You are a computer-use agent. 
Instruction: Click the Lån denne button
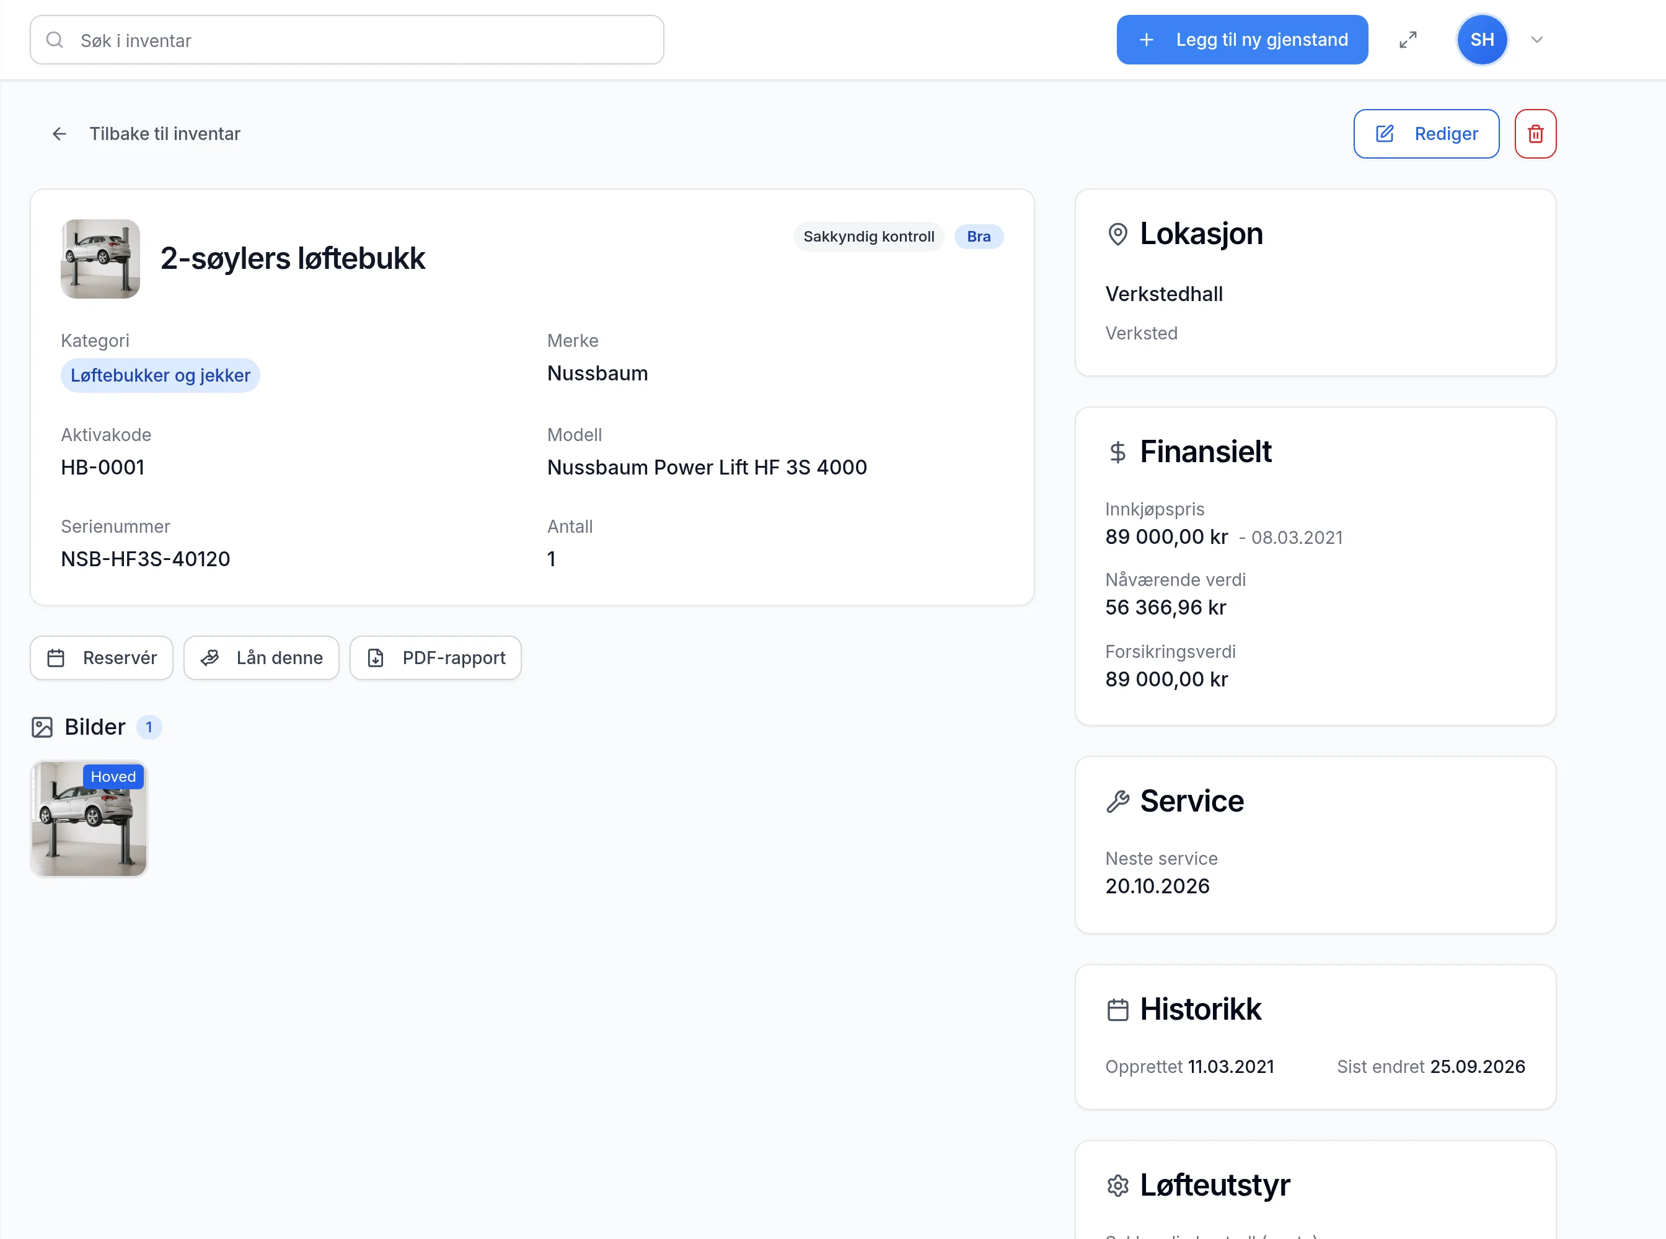[261, 658]
